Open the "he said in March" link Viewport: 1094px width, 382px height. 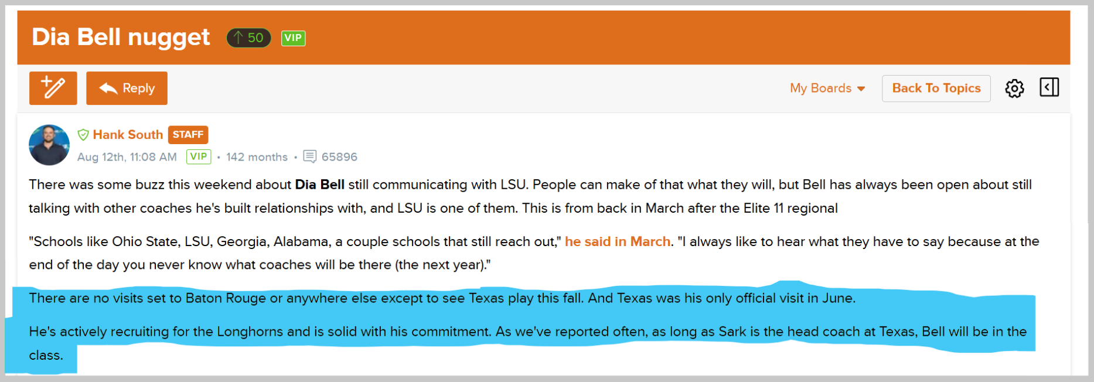618,241
